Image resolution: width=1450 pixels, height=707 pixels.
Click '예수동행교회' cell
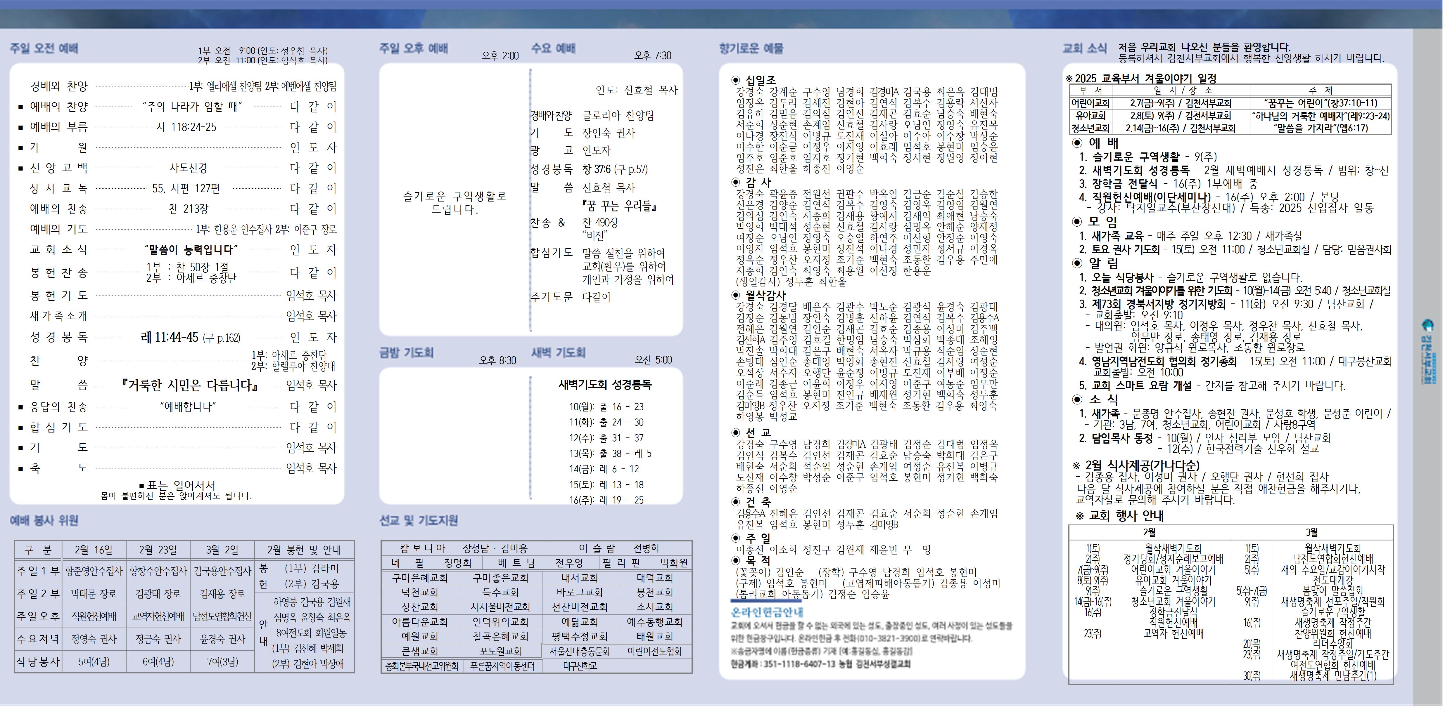pyautogui.click(x=655, y=622)
